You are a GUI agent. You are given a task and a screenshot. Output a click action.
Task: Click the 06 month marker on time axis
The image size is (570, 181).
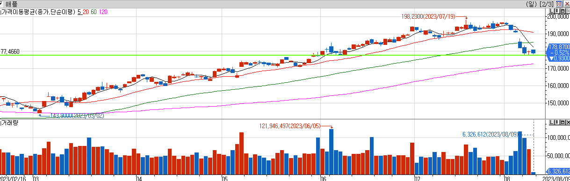pos(323,178)
